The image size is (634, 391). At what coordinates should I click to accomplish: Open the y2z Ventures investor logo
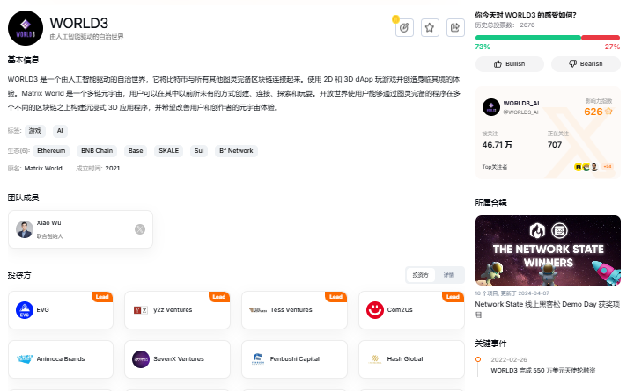[141, 310]
